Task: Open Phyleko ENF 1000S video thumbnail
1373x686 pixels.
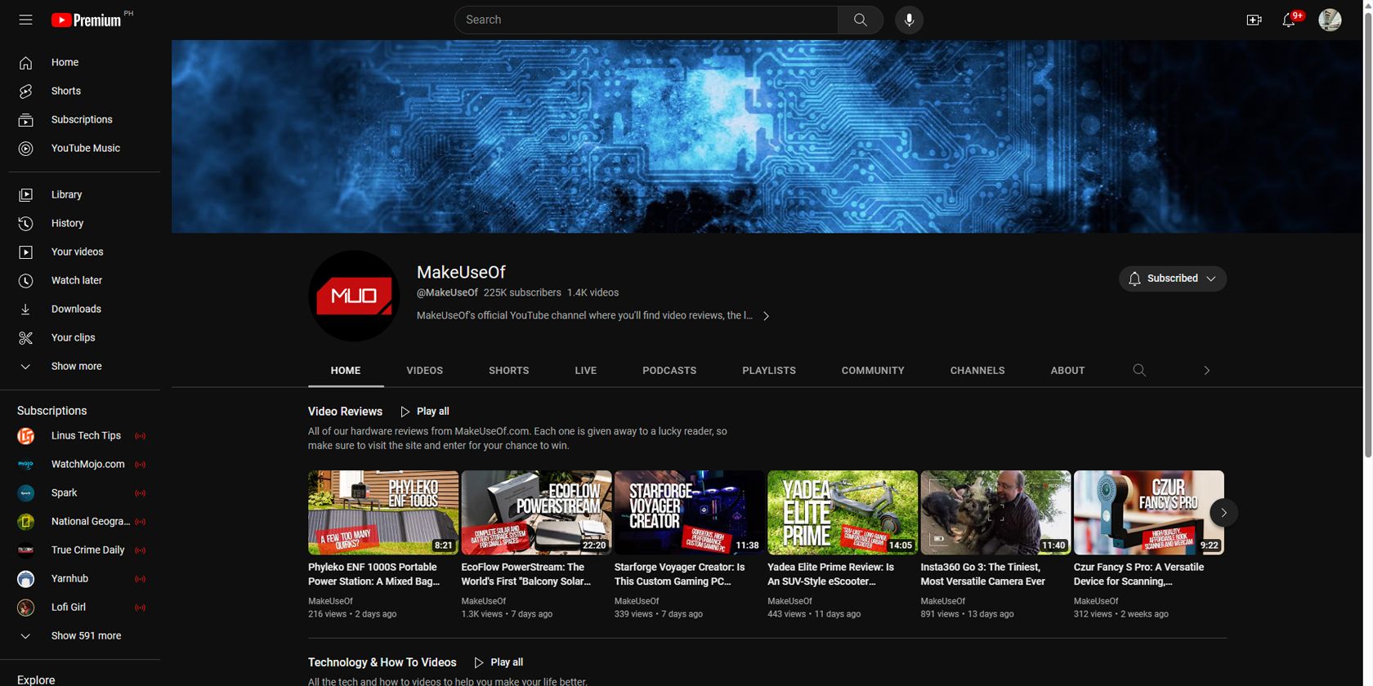Action: [383, 513]
